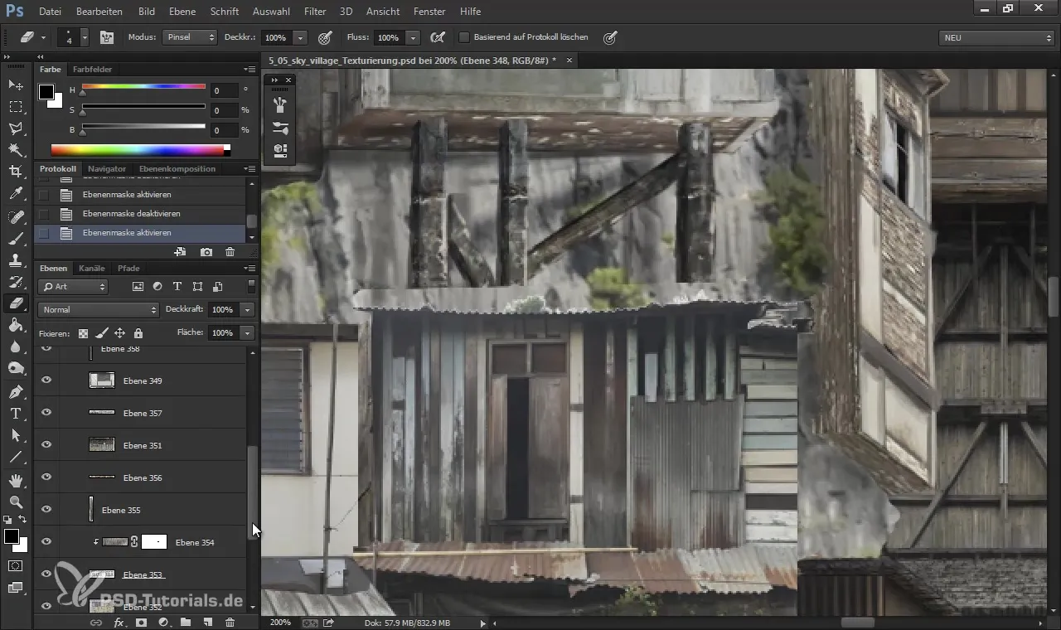Select the Magic Wand tool
The image size is (1061, 630).
click(16, 149)
